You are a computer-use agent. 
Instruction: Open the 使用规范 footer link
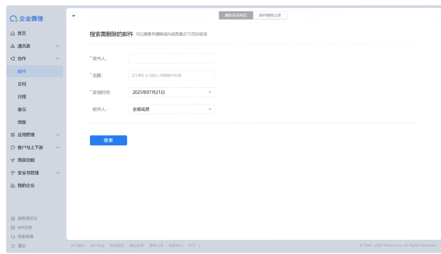click(117, 246)
